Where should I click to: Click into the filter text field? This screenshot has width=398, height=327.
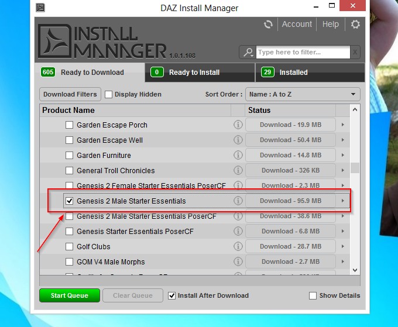point(303,52)
